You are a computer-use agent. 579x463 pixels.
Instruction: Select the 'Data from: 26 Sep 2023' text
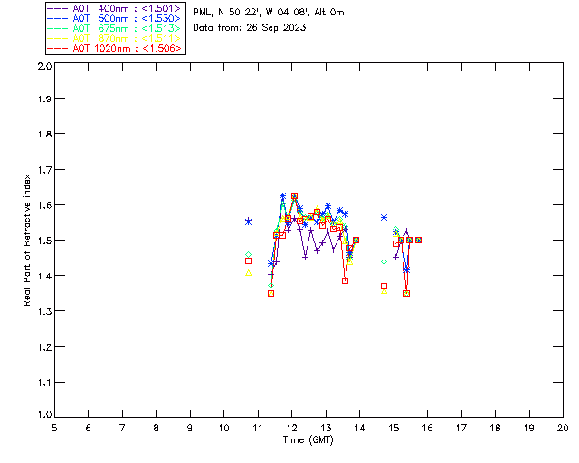[x=250, y=28]
